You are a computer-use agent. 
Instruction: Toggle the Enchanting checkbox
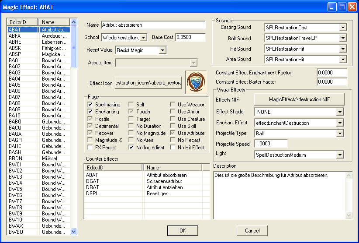[x=90, y=112]
